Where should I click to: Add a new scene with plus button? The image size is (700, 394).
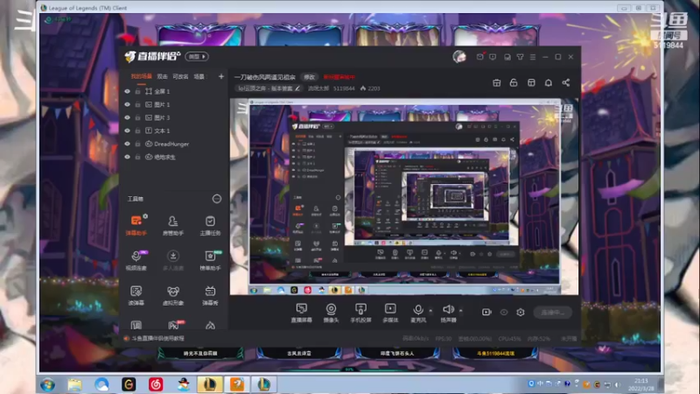coord(221,76)
